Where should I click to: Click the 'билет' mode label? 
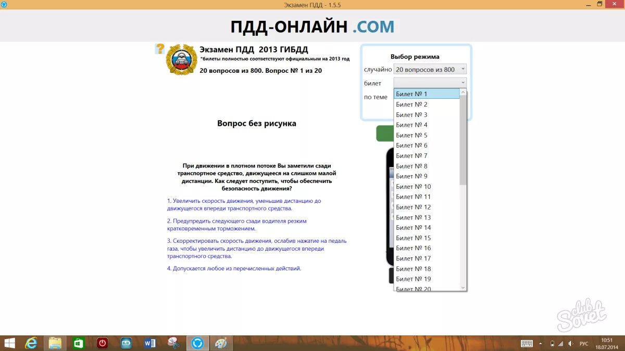pyautogui.click(x=372, y=83)
